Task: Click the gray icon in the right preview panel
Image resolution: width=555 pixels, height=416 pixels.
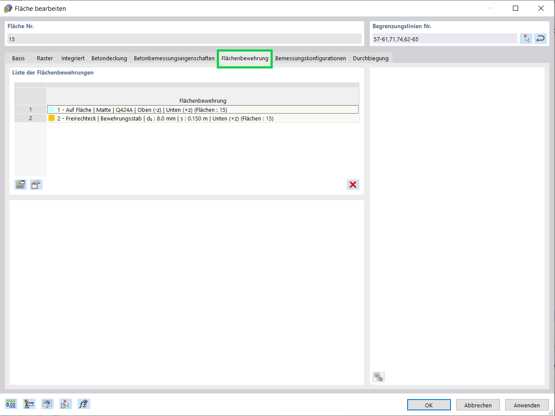Action: [379, 377]
